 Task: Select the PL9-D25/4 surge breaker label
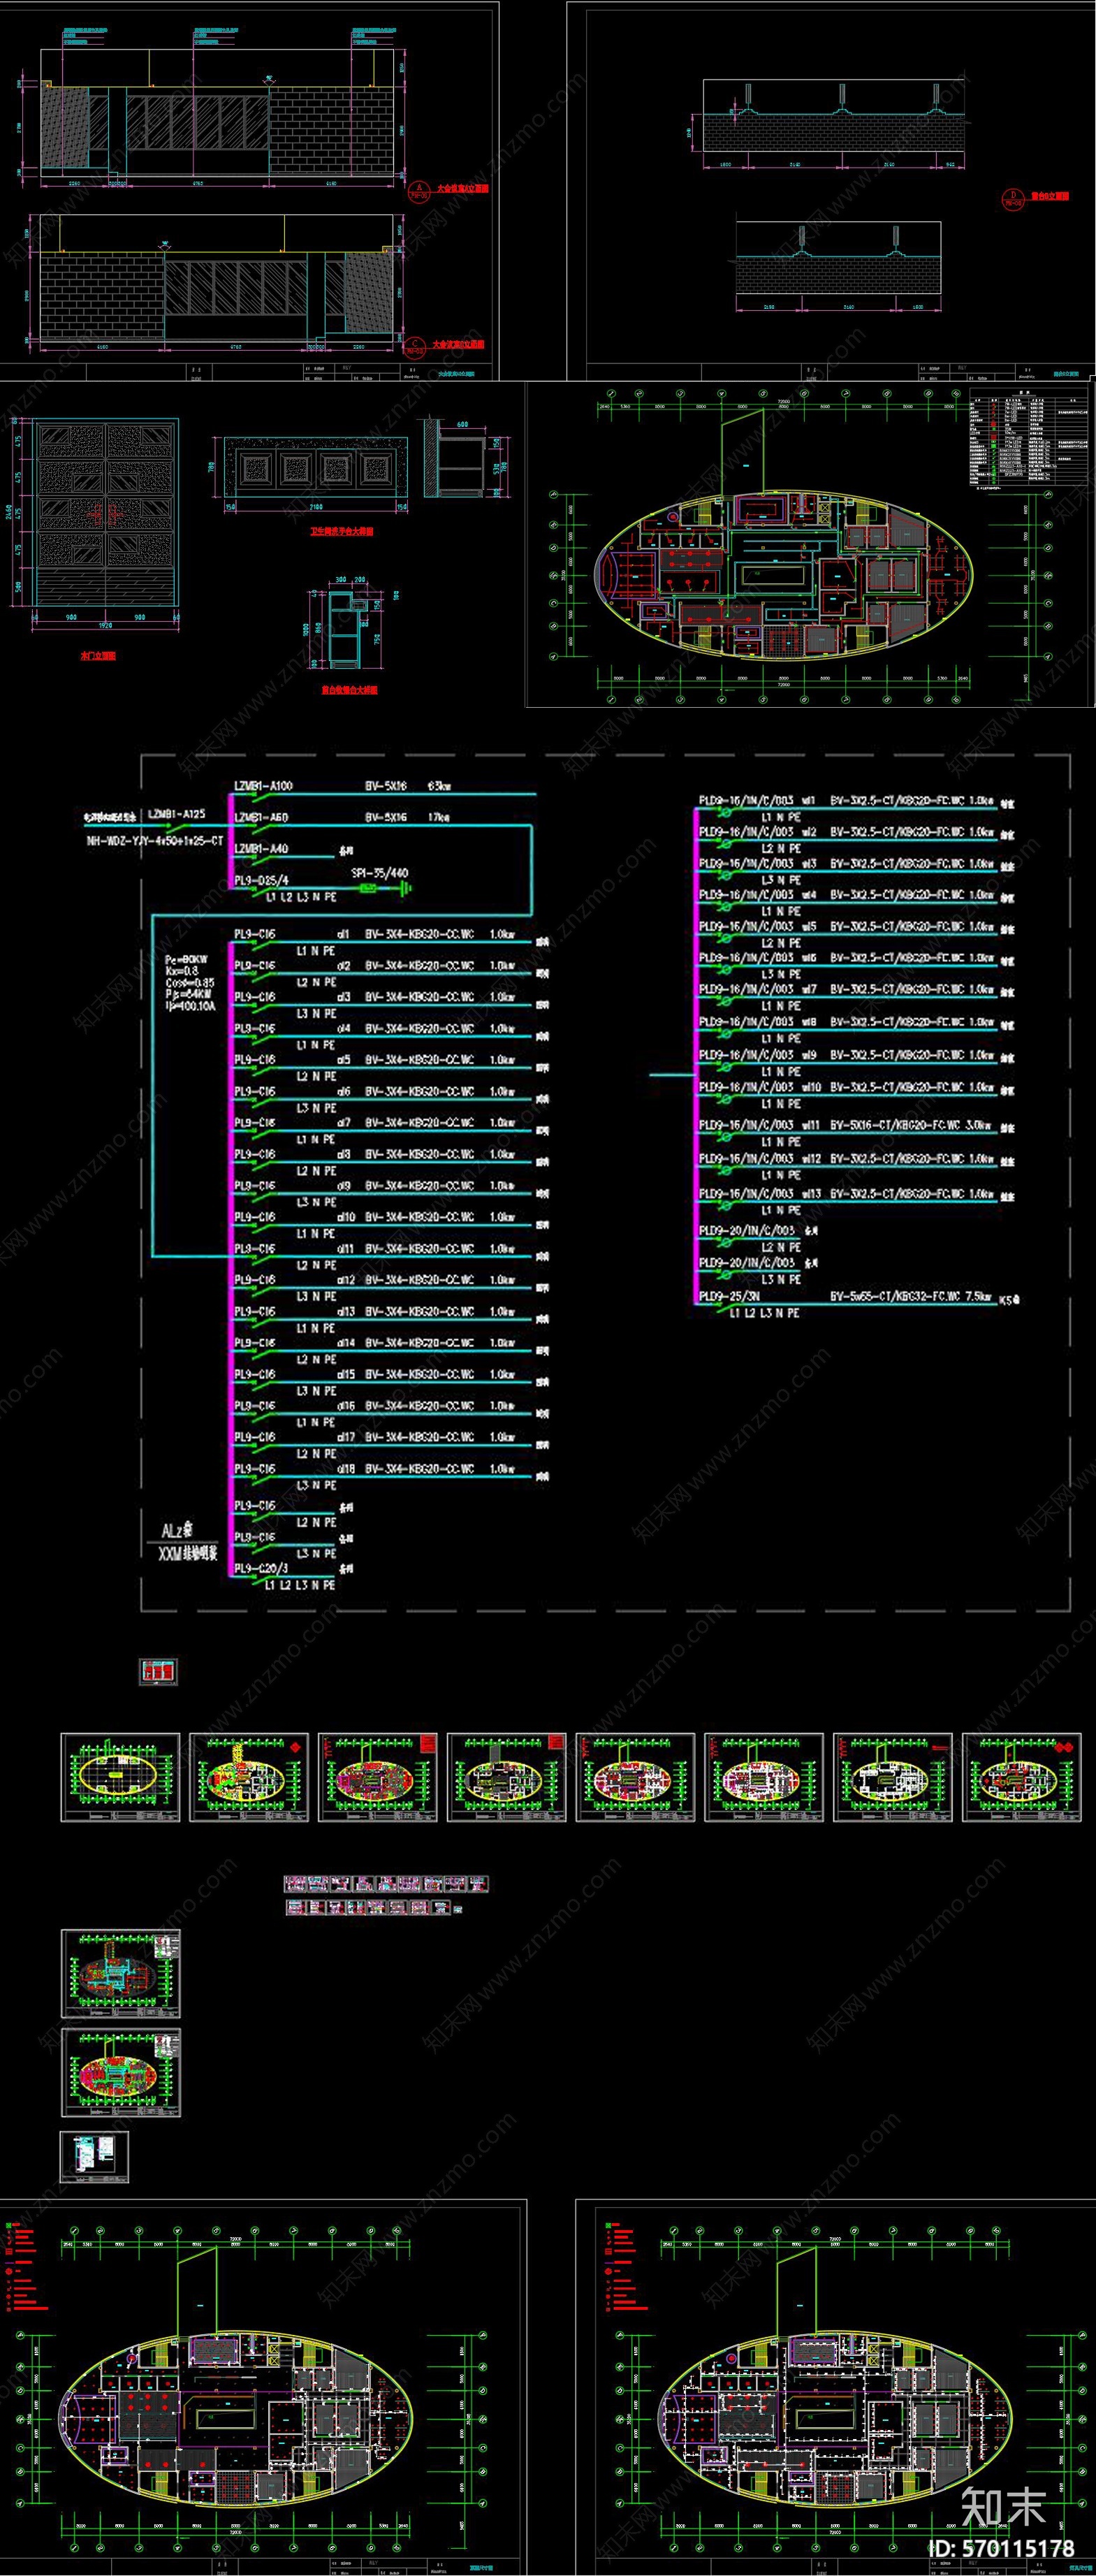(x=261, y=880)
